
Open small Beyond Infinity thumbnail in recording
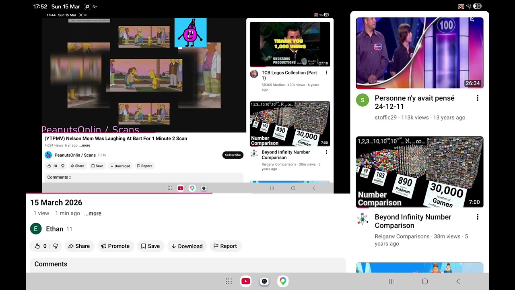[x=290, y=124]
